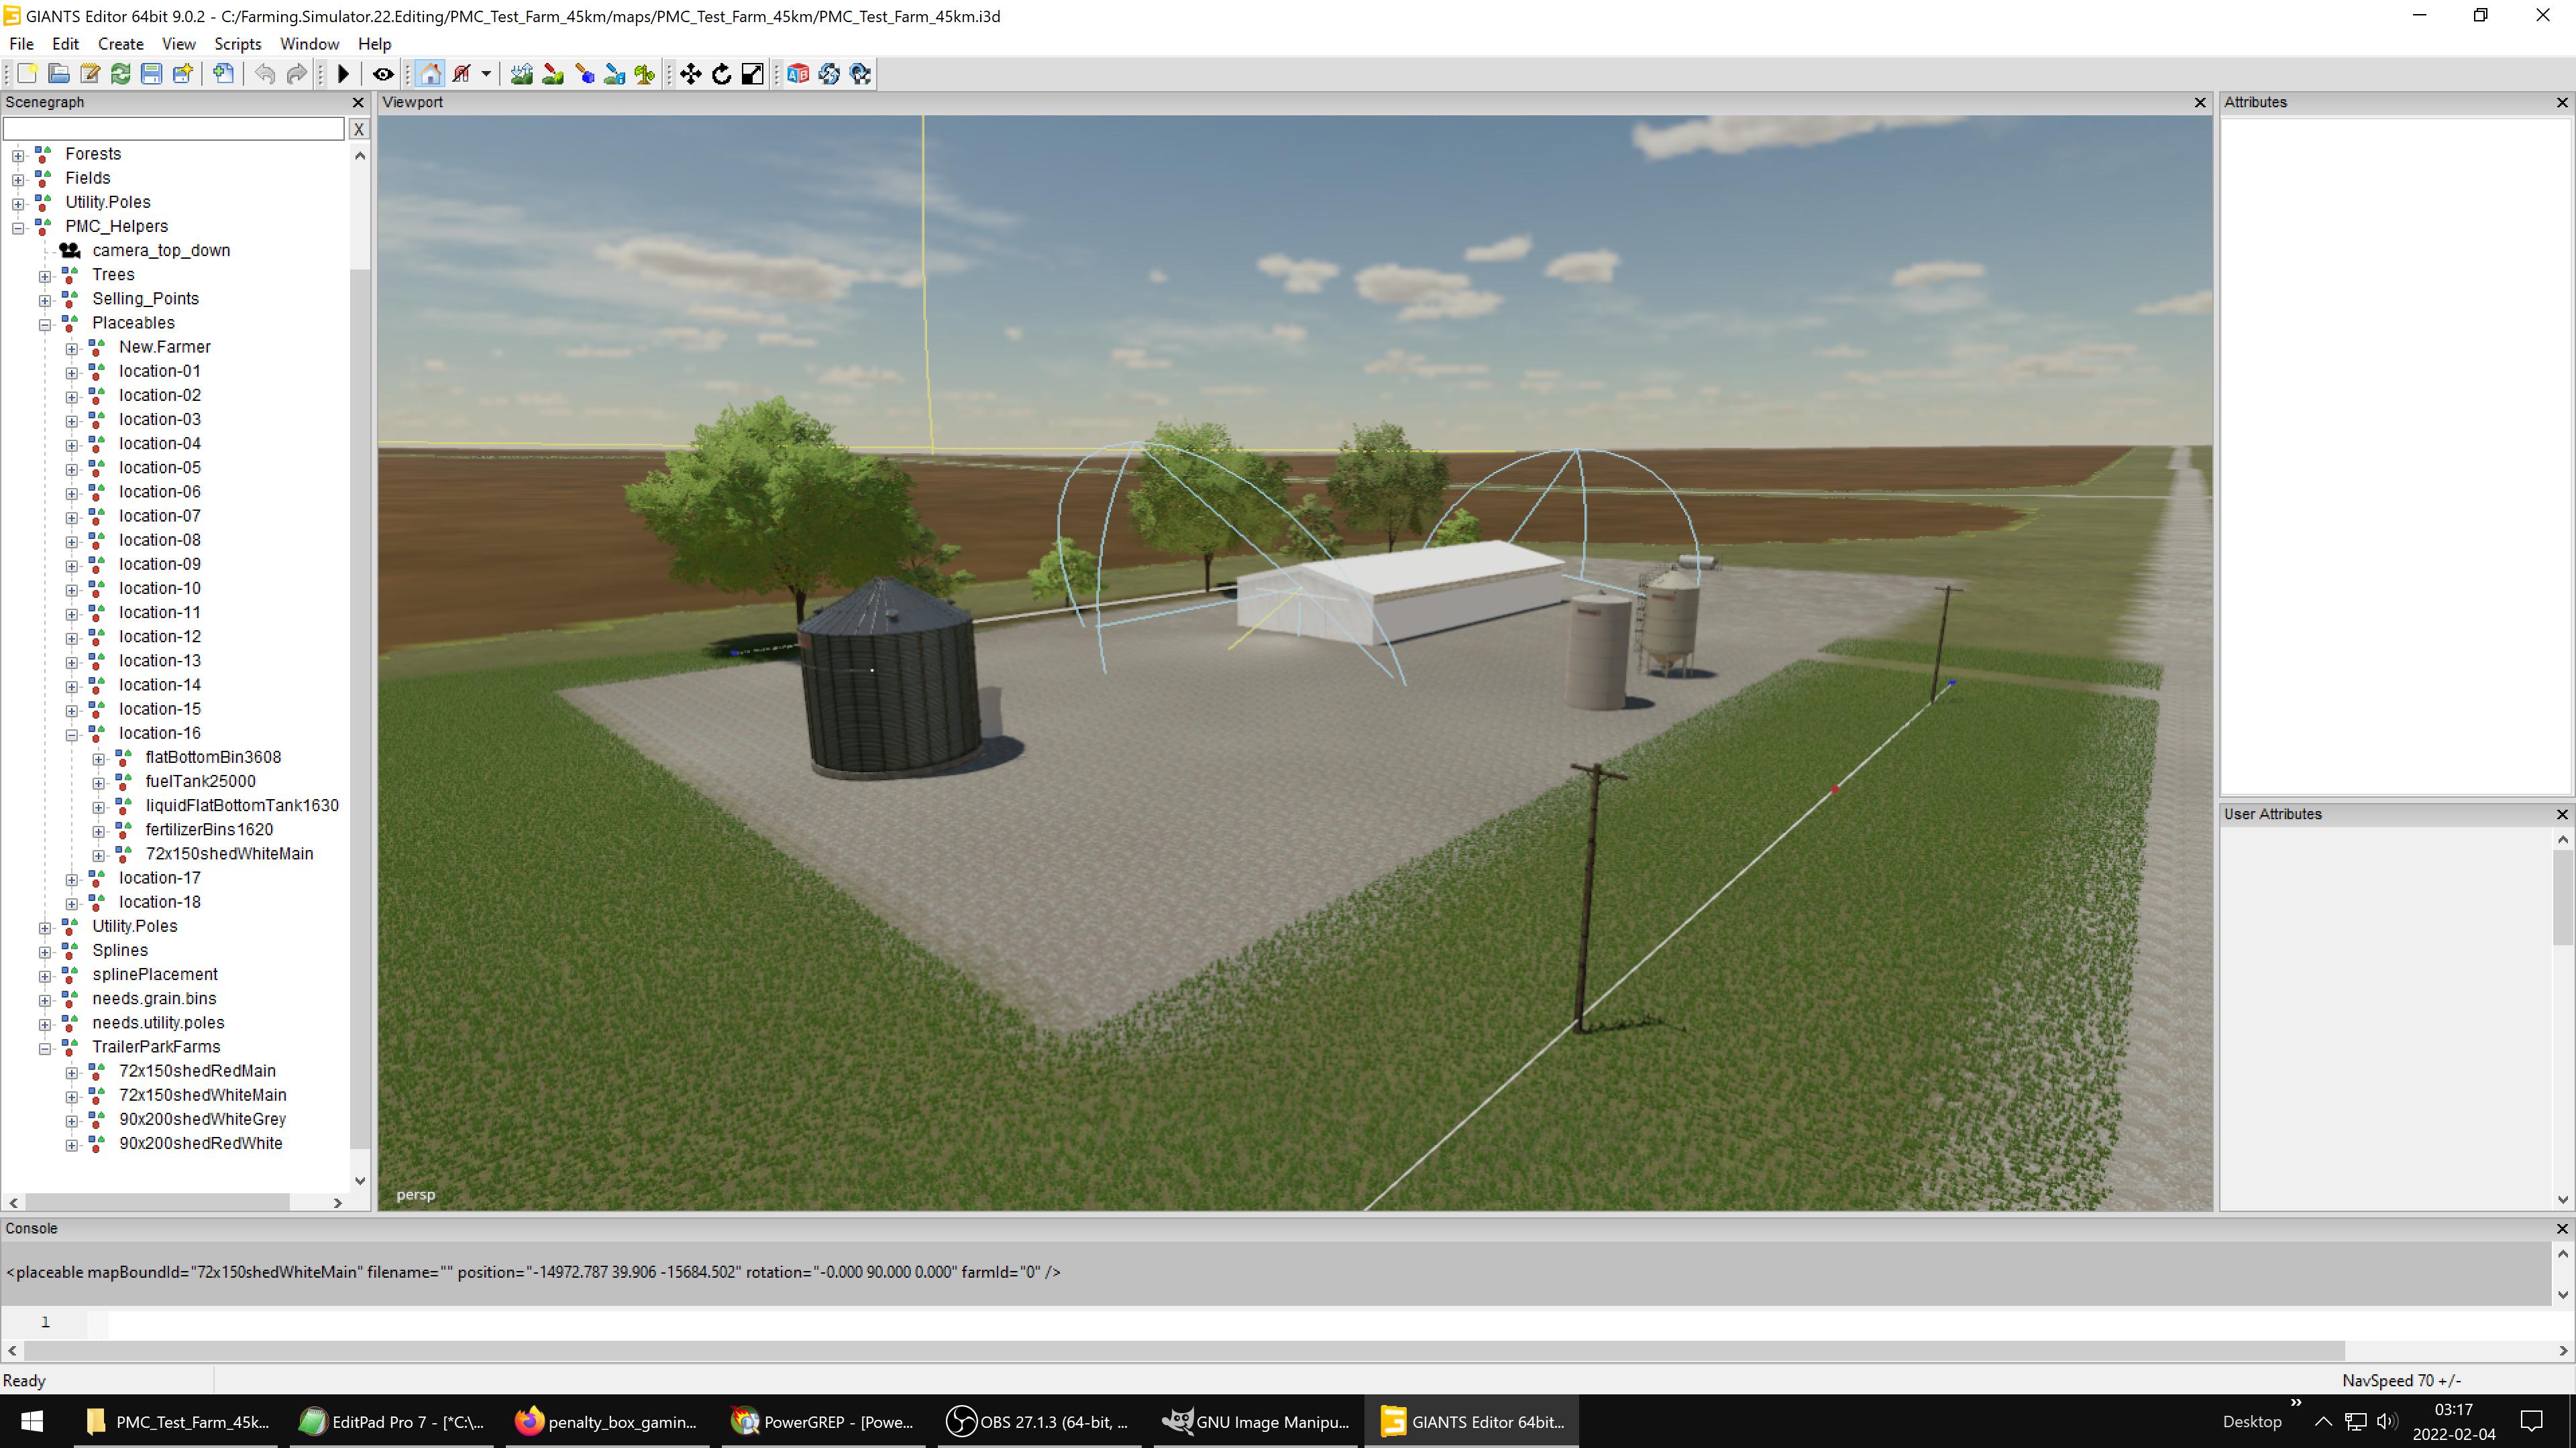This screenshot has height=1448, width=2576.
Task: Expand the Forests tree node
Action: coord(18,155)
